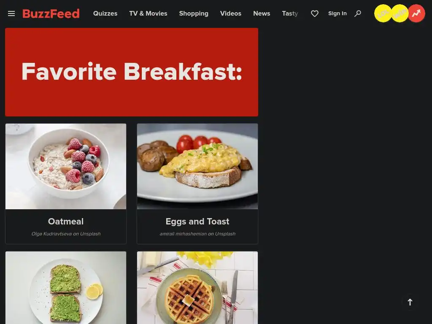Select the avocado toast photo answer
Viewport: 432px width, 324px height.
(66, 288)
